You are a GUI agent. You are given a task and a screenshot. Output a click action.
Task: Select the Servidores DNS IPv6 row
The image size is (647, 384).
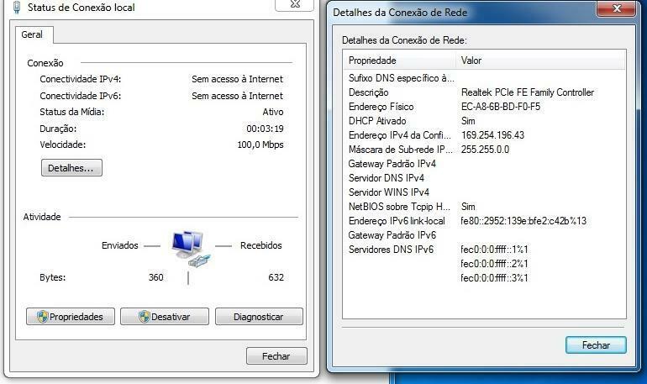click(484, 250)
